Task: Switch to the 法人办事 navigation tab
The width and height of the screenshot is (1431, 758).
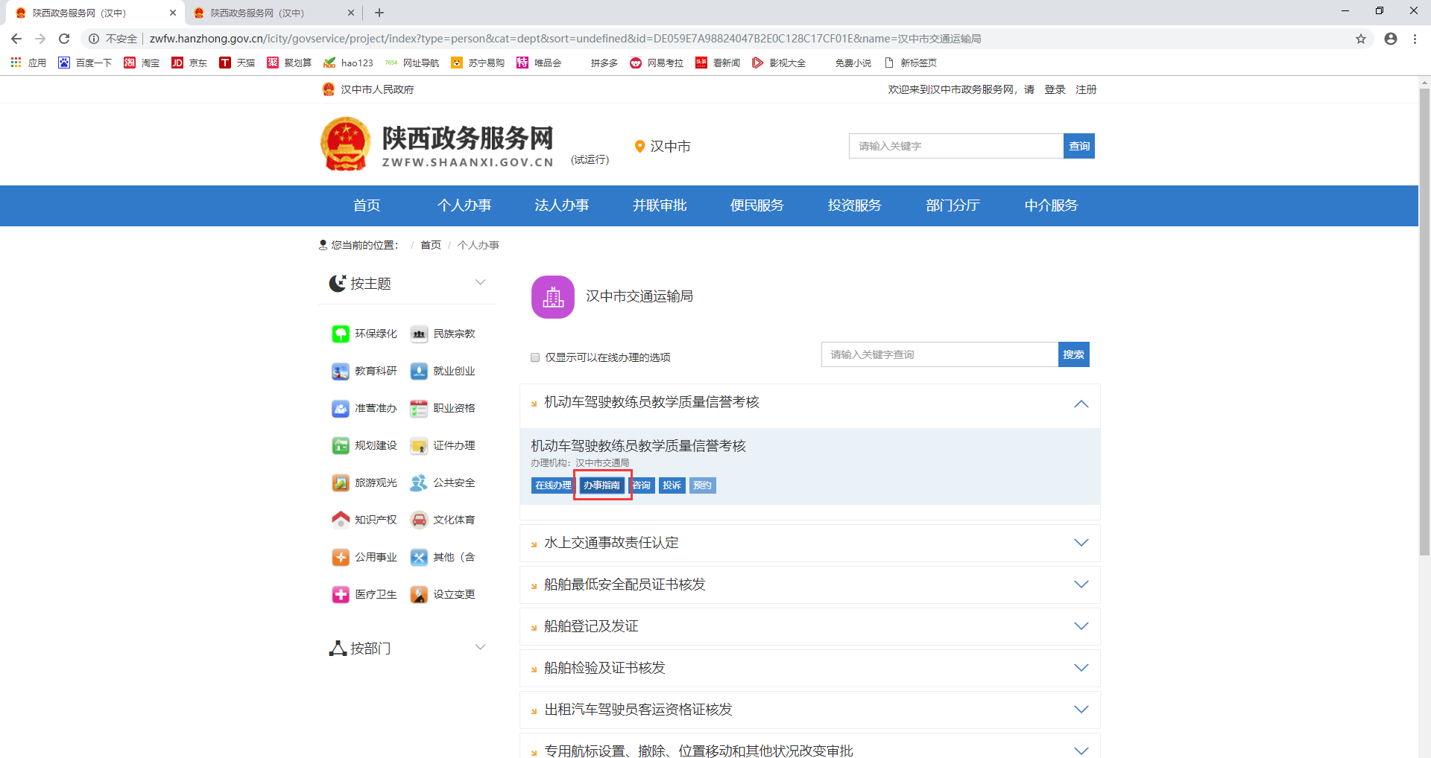Action: click(x=562, y=206)
